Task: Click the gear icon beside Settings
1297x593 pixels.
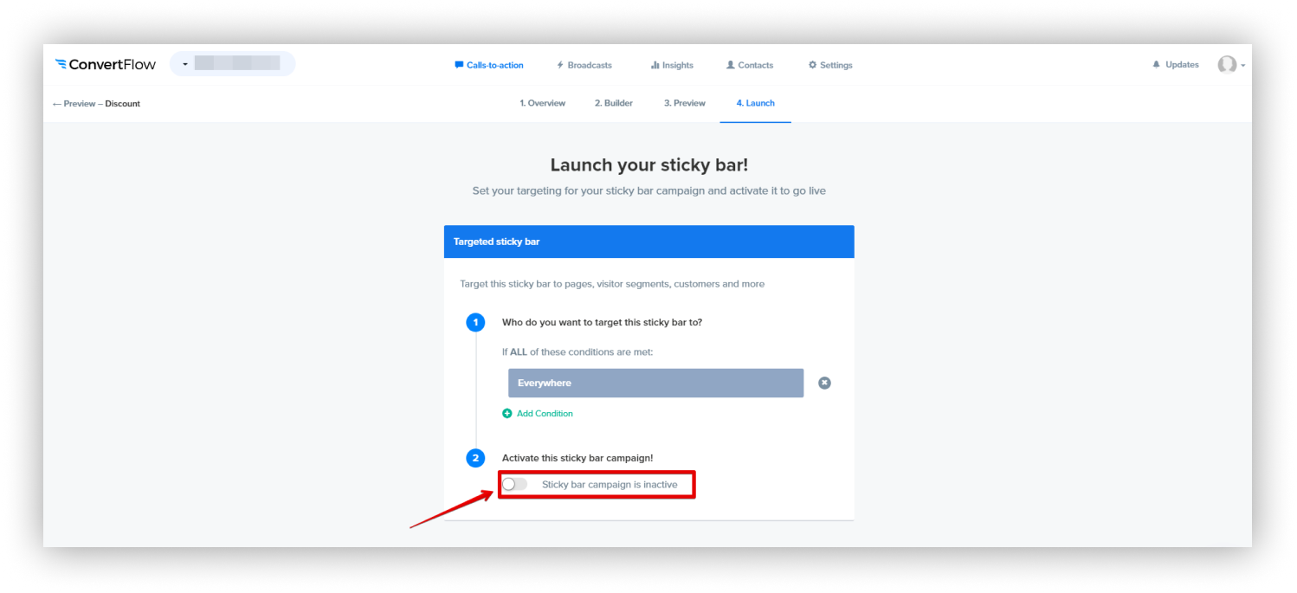Action: 812,65
